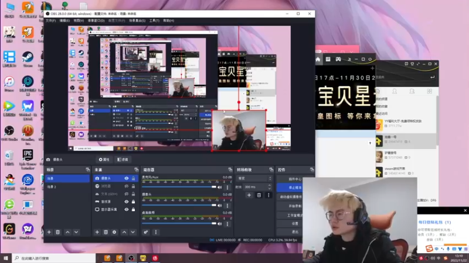Remove the transition with the trash icon

259,195
